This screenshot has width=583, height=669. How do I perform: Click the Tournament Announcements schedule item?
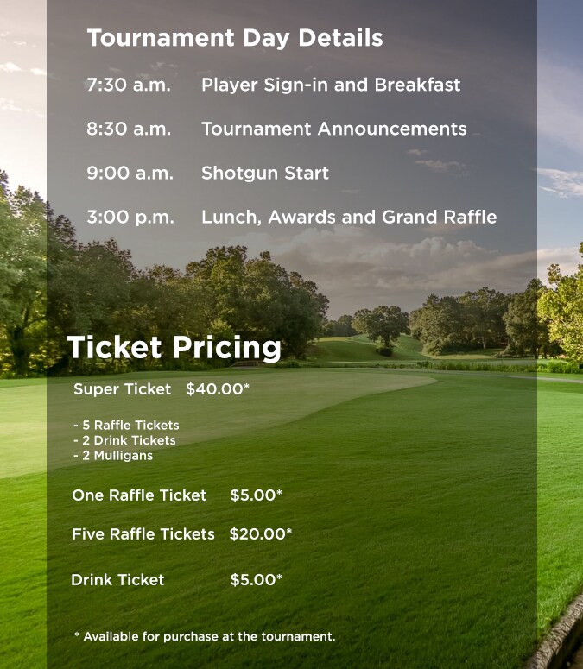coord(333,129)
